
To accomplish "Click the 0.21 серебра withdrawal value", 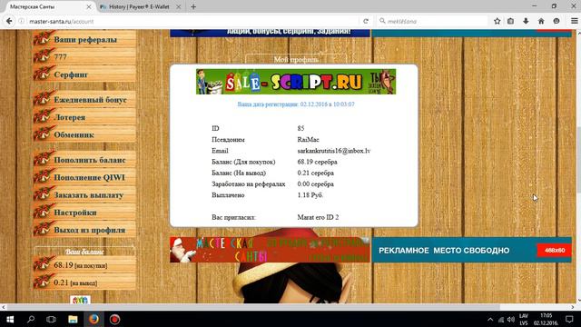I will pos(315,173).
